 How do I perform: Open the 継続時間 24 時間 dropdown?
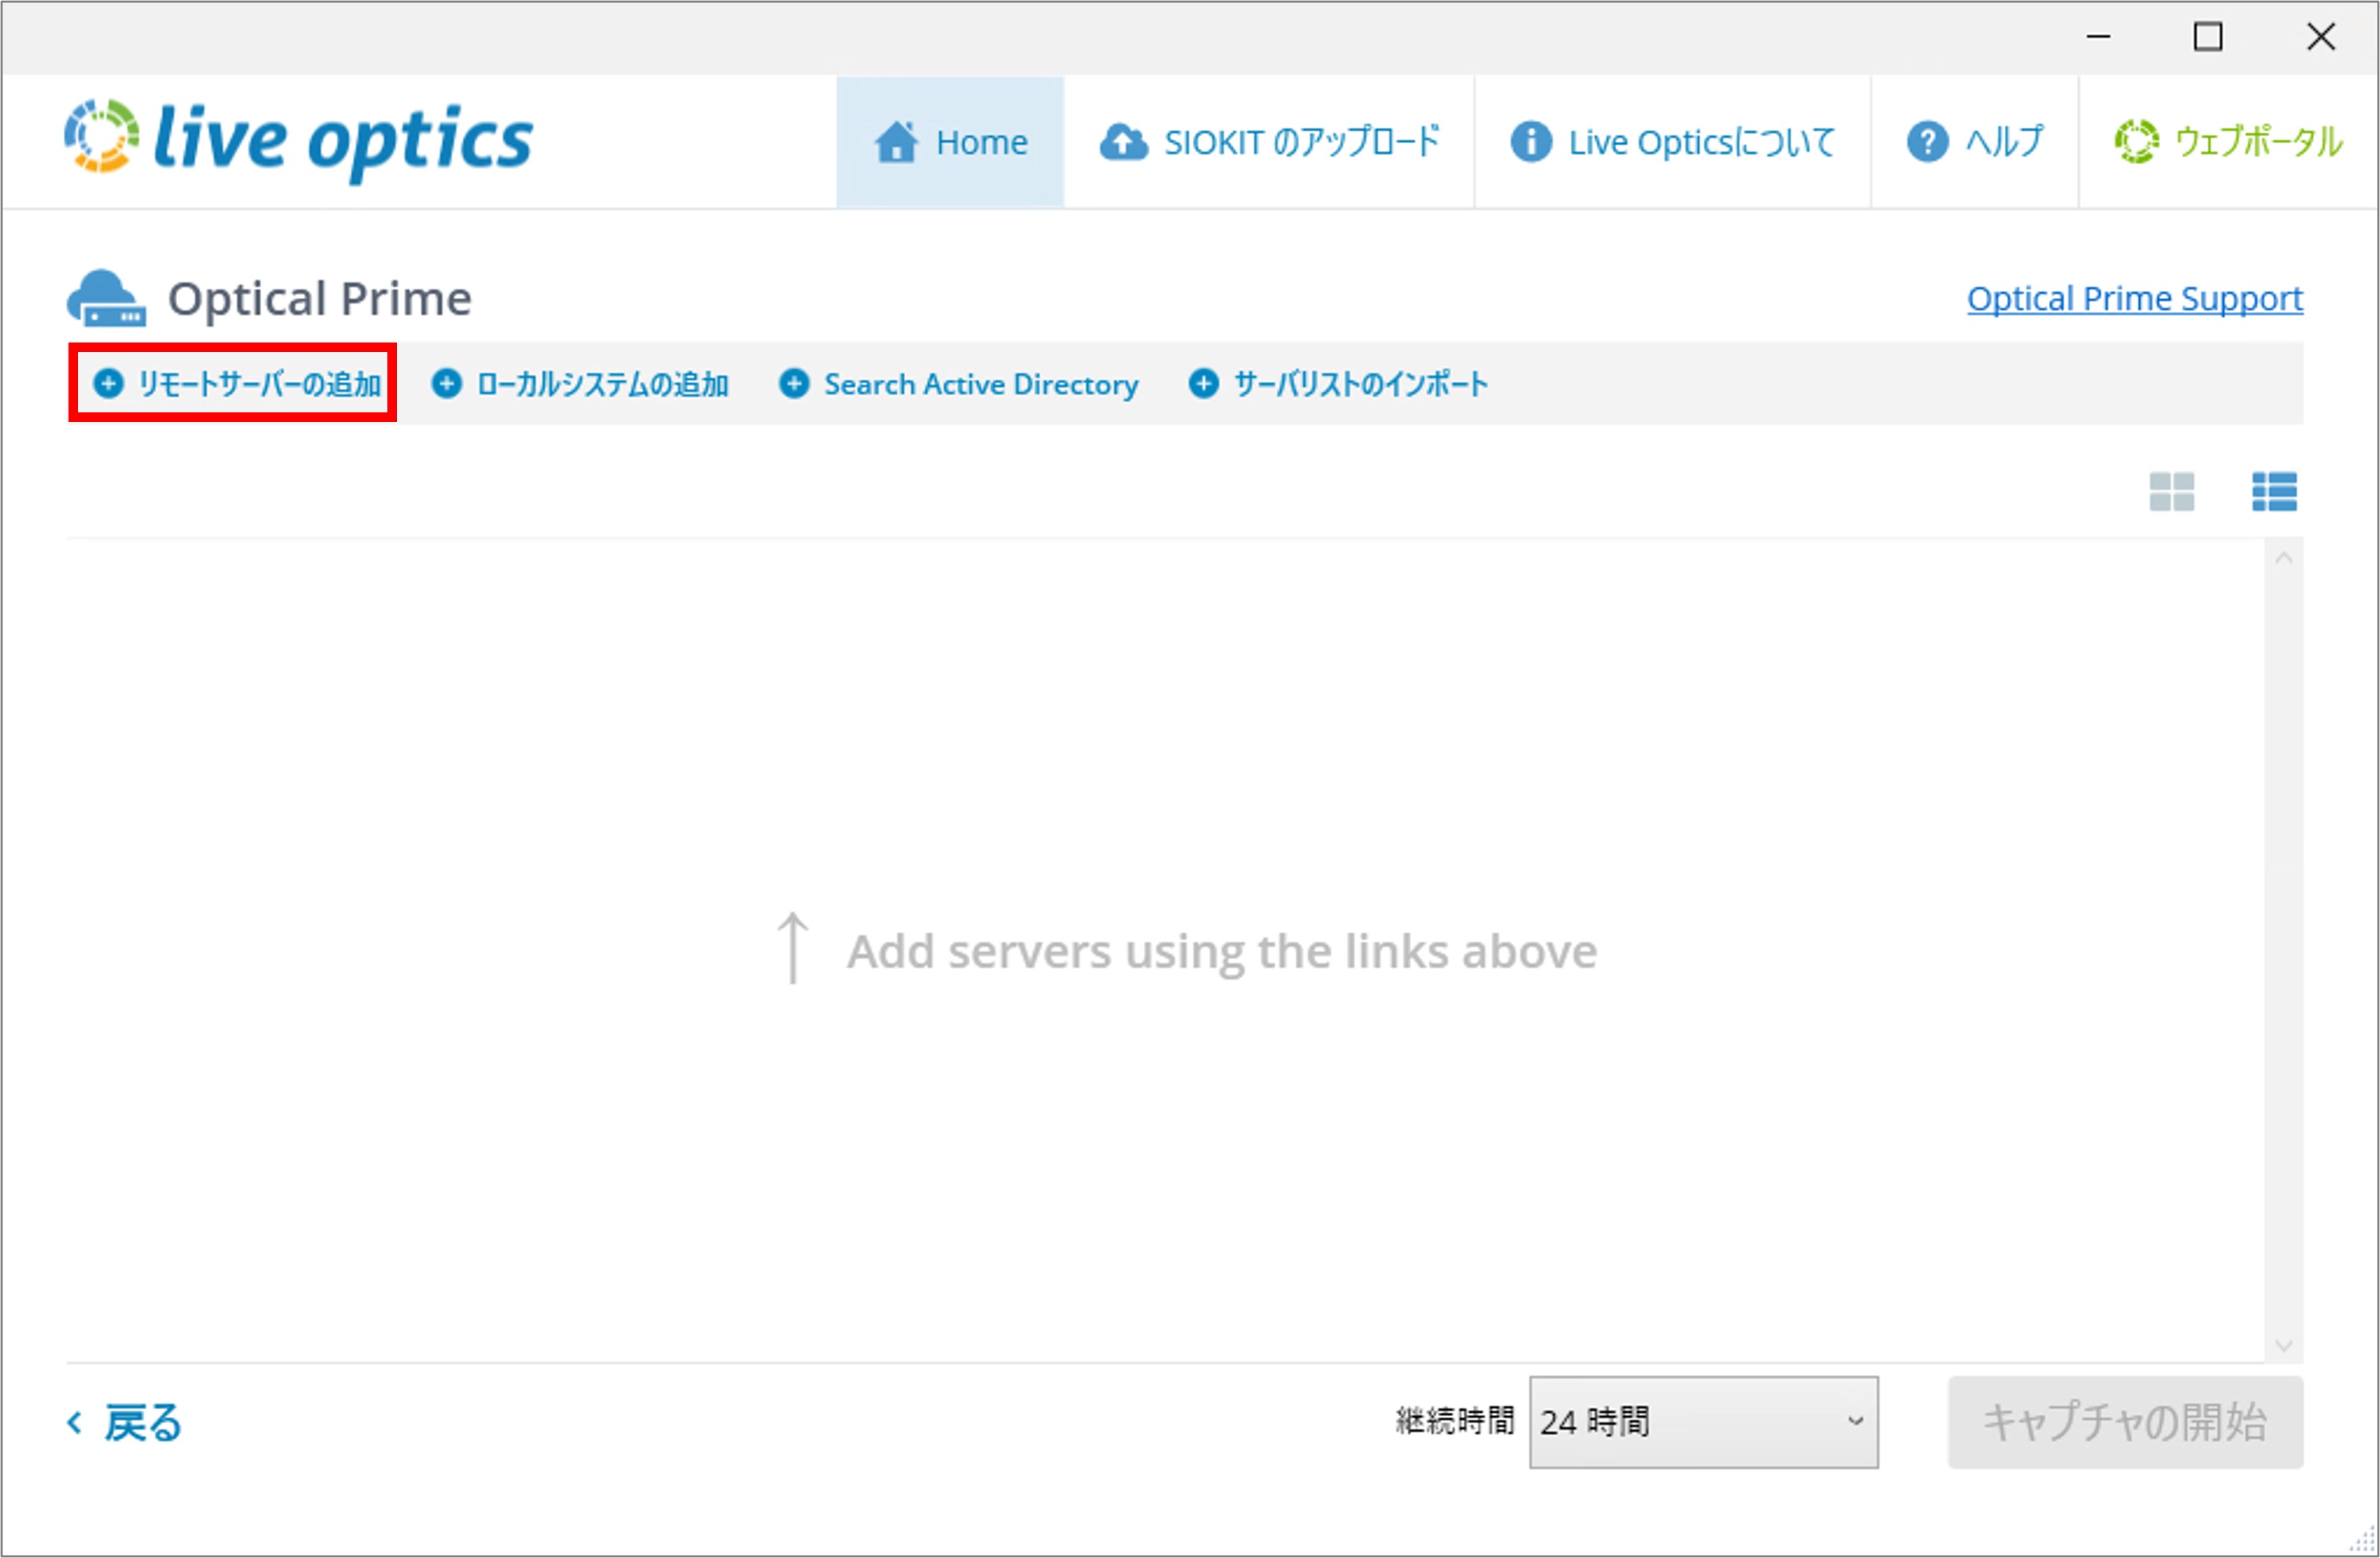[x=1703, y=1422]
